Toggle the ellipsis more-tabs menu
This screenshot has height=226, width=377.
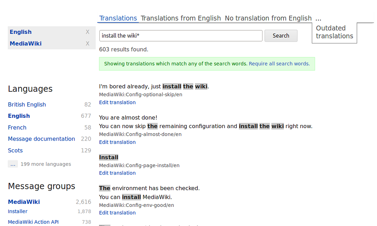[x=318, y=18]
